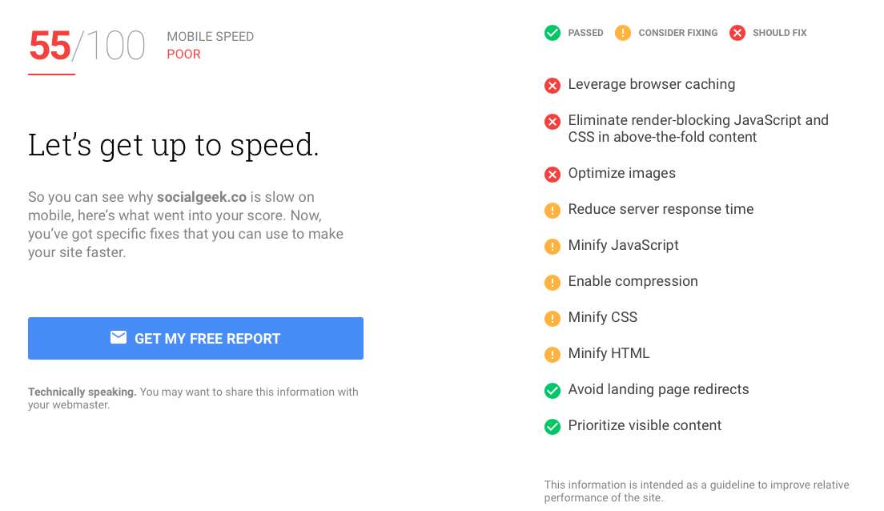Open the Minify CSS recommendation
Viewport: 884px width, 511px height.
coord(603,317)
